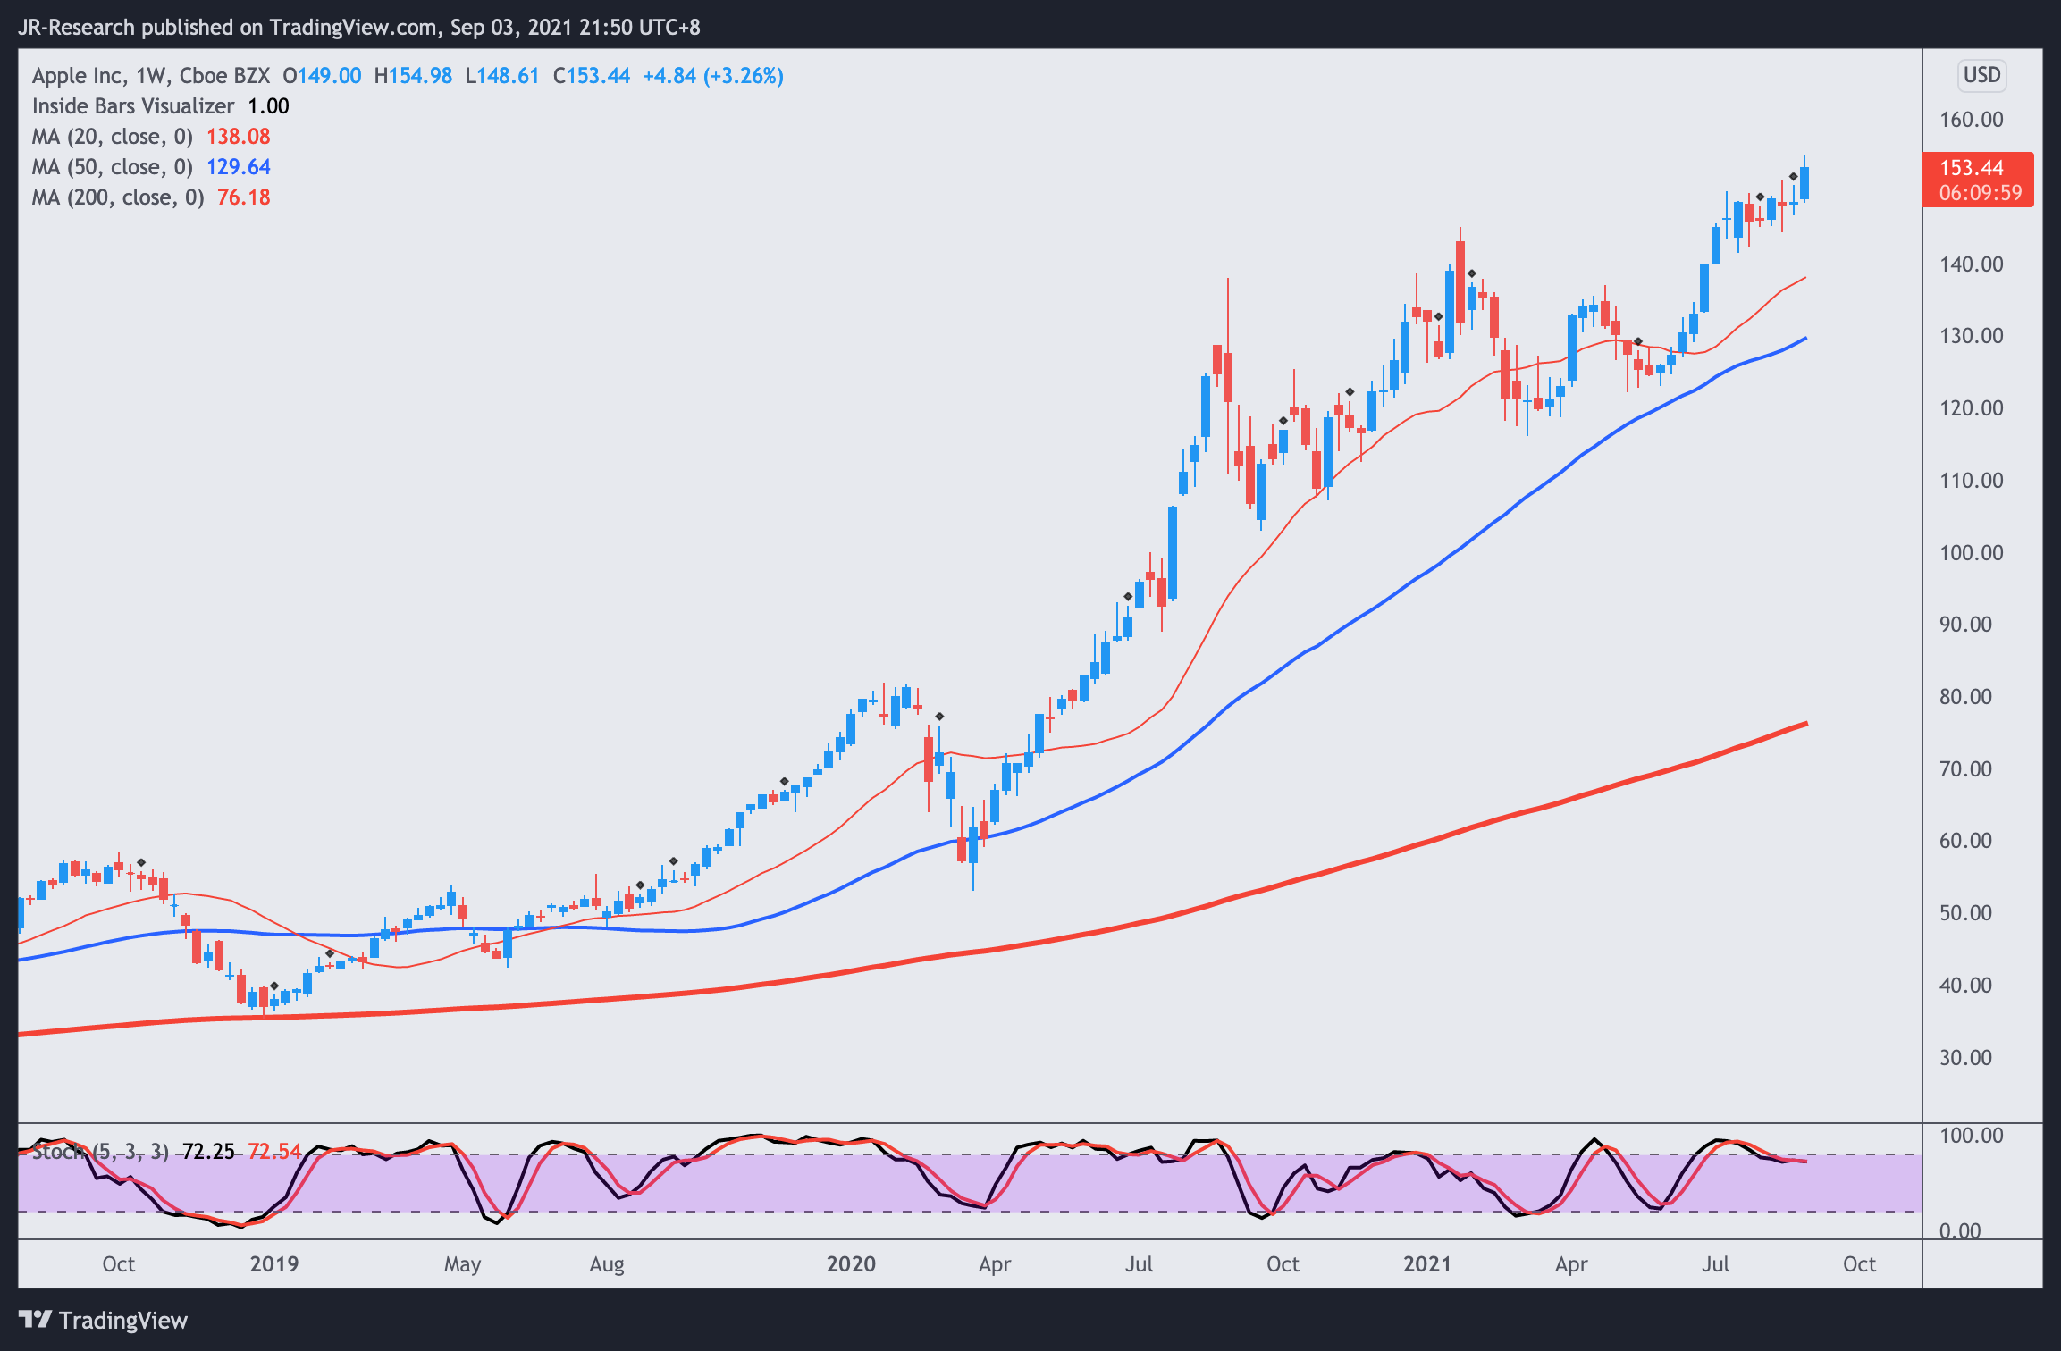Click the JR-Research published header text

[x=358, y=27]
